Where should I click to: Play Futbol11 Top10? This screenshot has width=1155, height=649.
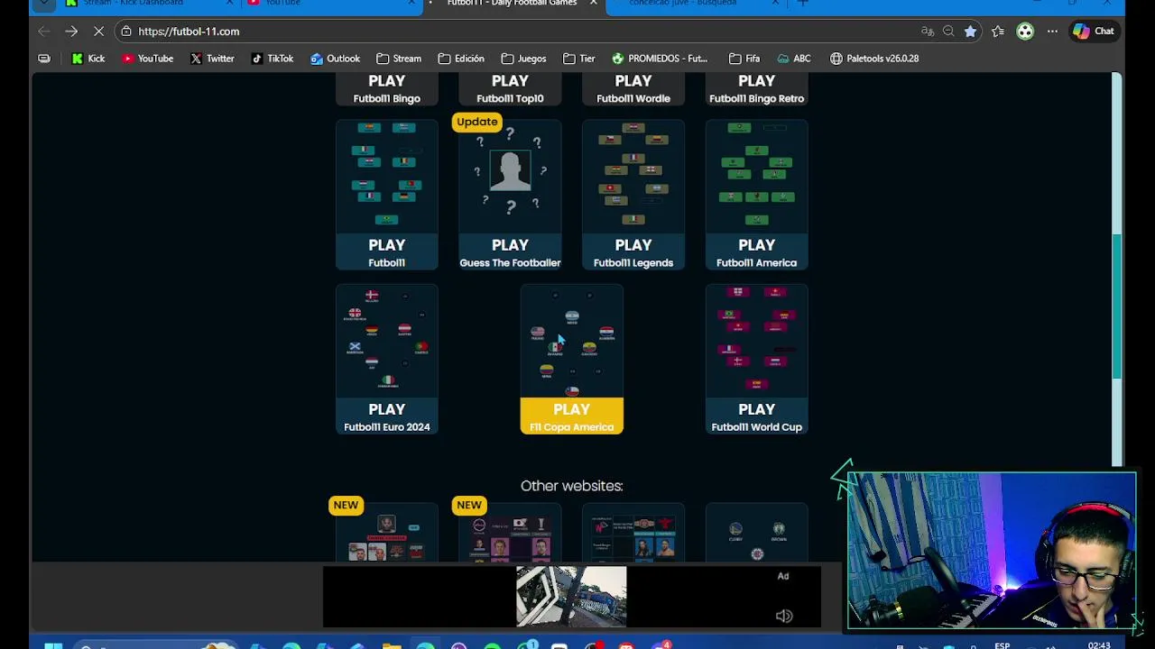click(x=510, y=88)
